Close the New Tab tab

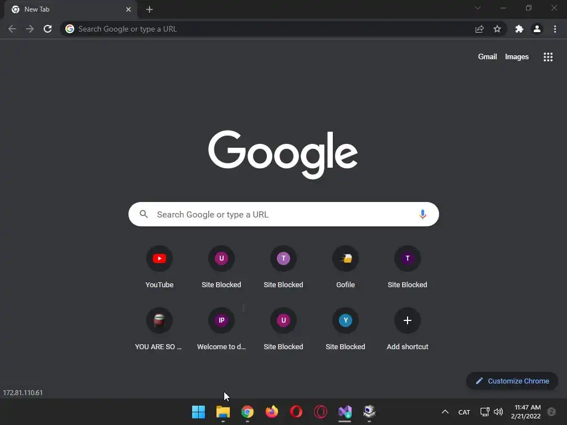click(x=128, y=9)
